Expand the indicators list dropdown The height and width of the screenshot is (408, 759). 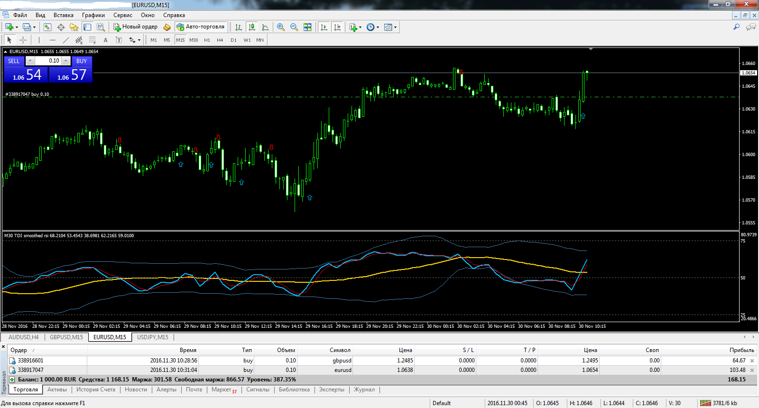(361, 28)
